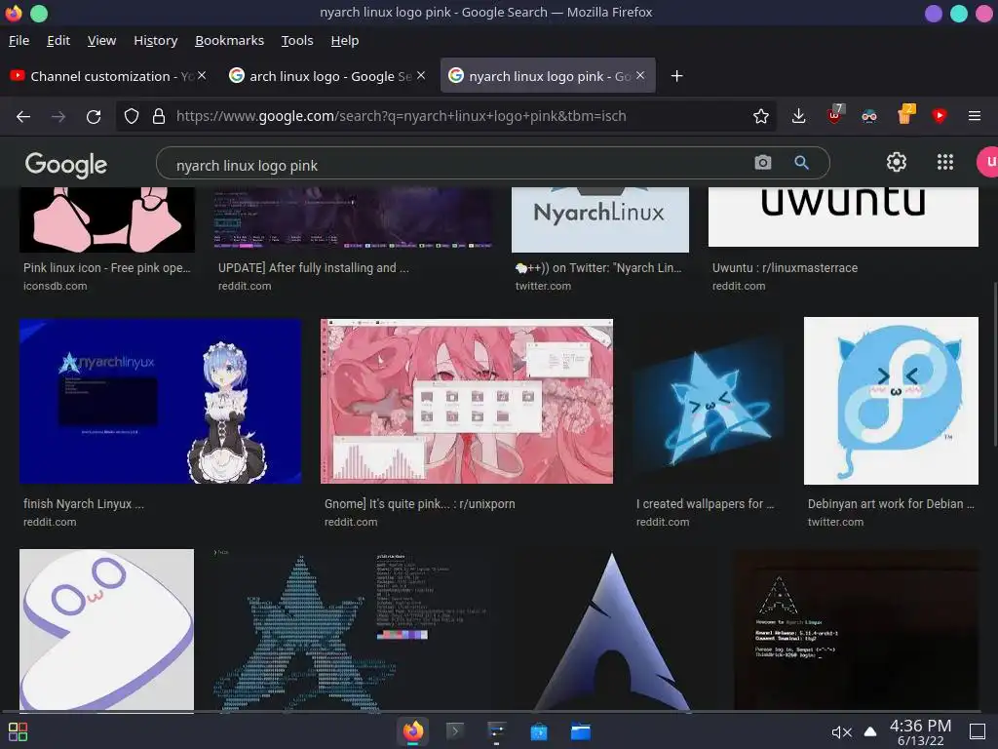Search by image using camera icon

pyautogui.click(x=762, y=163)
